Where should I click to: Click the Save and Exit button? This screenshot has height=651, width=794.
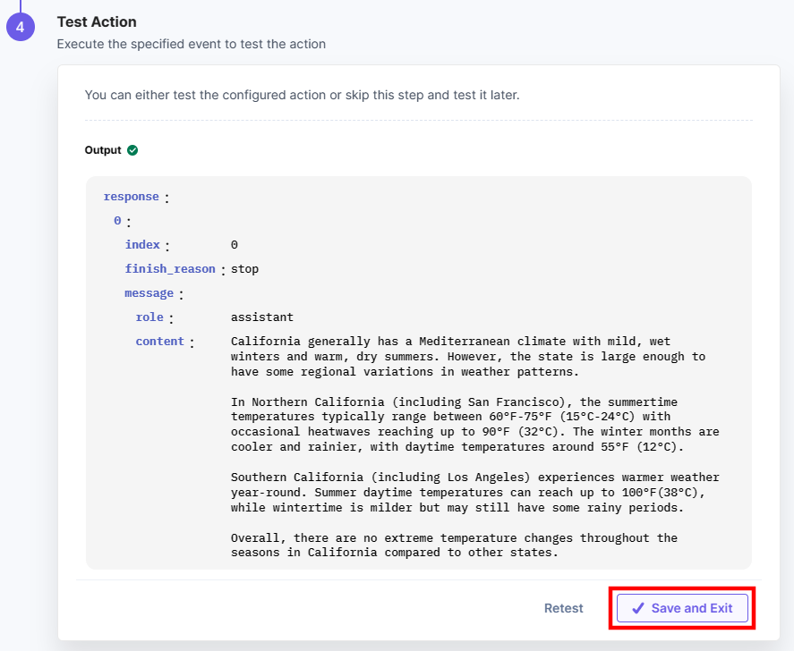coord(681,608)
